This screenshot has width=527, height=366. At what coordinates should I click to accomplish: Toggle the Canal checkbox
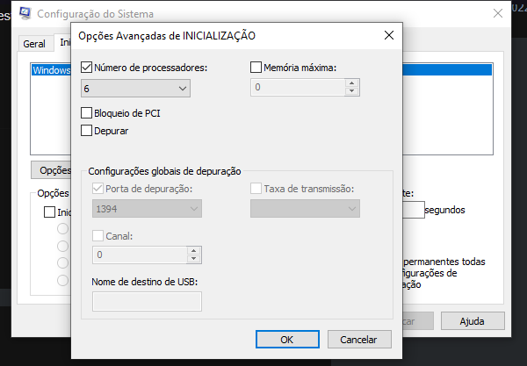tap(97, 236)
